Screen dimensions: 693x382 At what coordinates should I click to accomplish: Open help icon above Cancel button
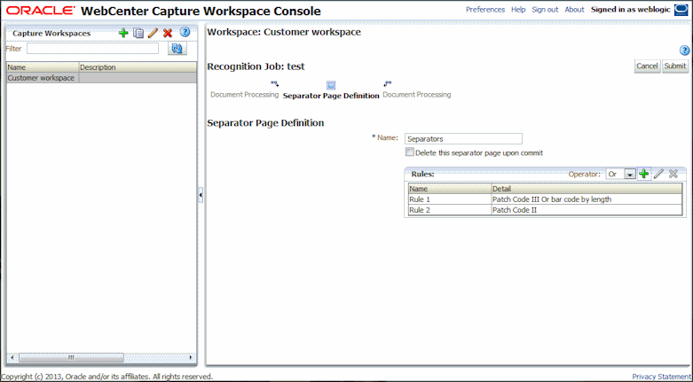[x=684, y=51]
